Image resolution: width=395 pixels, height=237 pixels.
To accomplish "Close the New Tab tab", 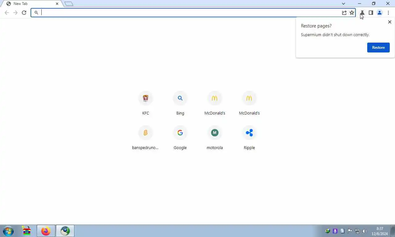I will coord(57,4).
